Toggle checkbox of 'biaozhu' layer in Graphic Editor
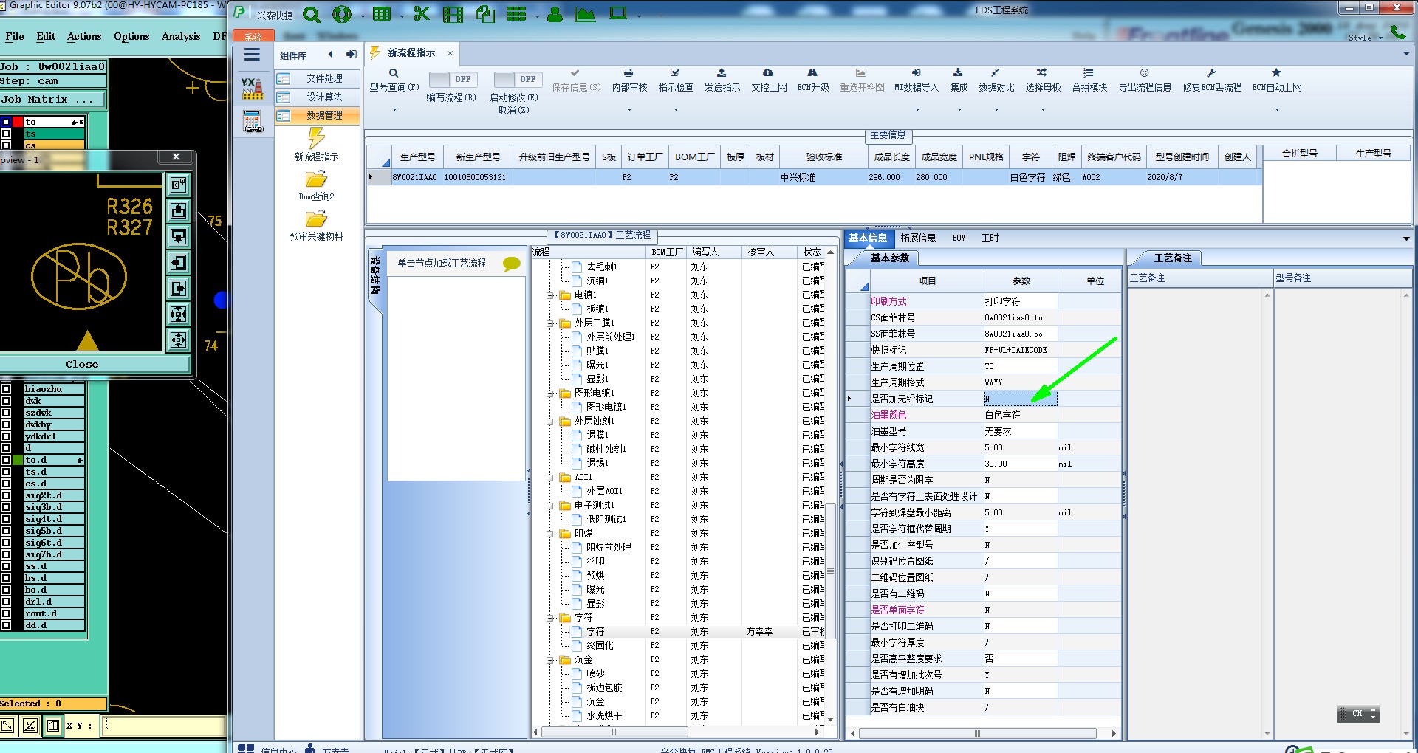 point(6,389)
